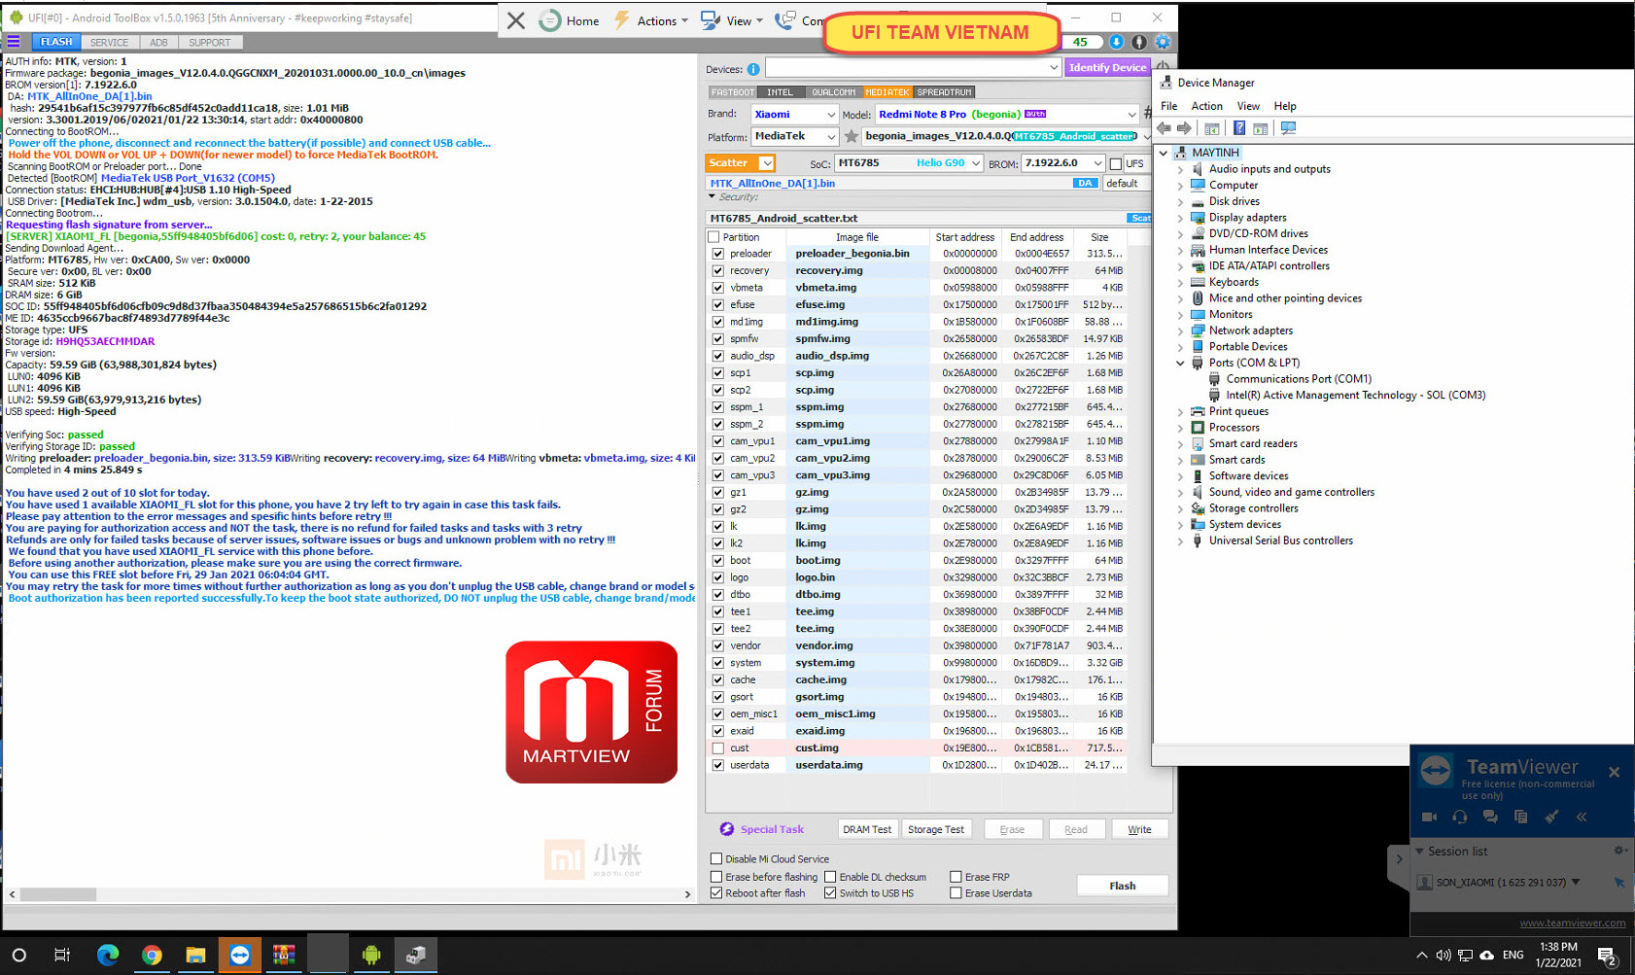This screenshot has height=975, width=1635.
Task: Open the UFI blue gear settings icon
Action: pos(1163,42)
